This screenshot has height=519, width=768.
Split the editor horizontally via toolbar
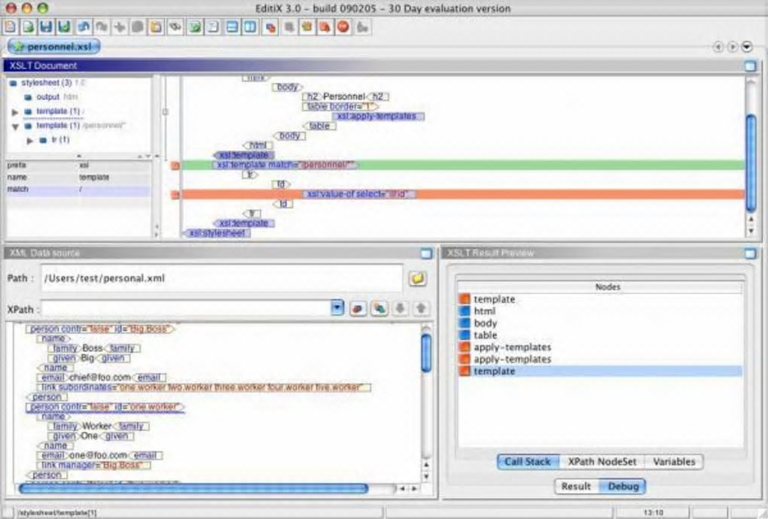[x=232, y=26]
